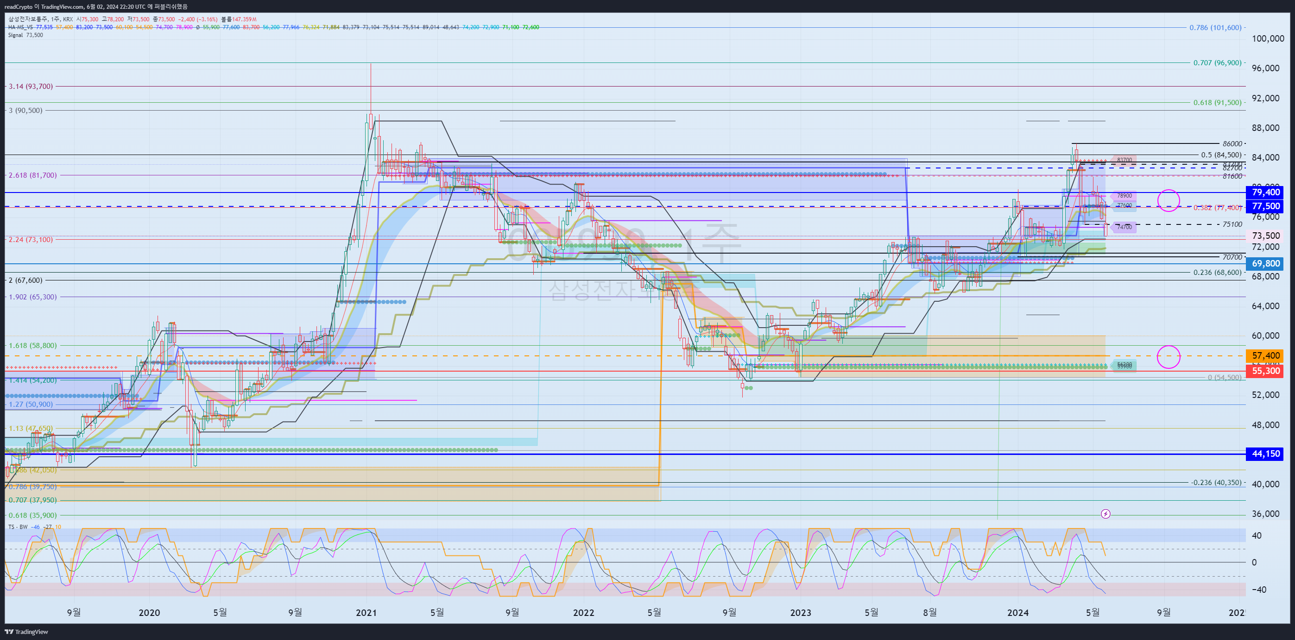Click 2022 on the time axis
Screen dimensions: 1295x640
584,612
